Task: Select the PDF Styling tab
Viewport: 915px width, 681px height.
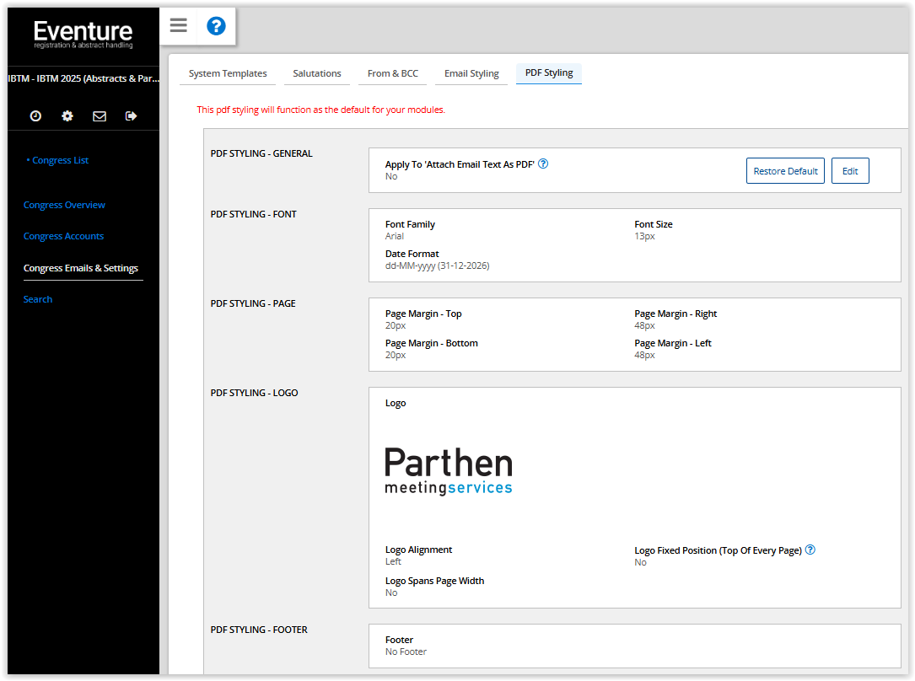Action: tap(549, 73)
